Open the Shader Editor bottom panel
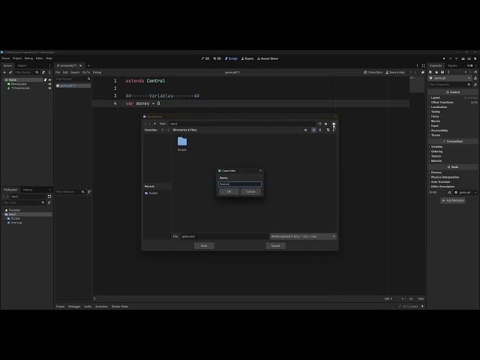This screenshot has height=360, width=480. (120, 307)
